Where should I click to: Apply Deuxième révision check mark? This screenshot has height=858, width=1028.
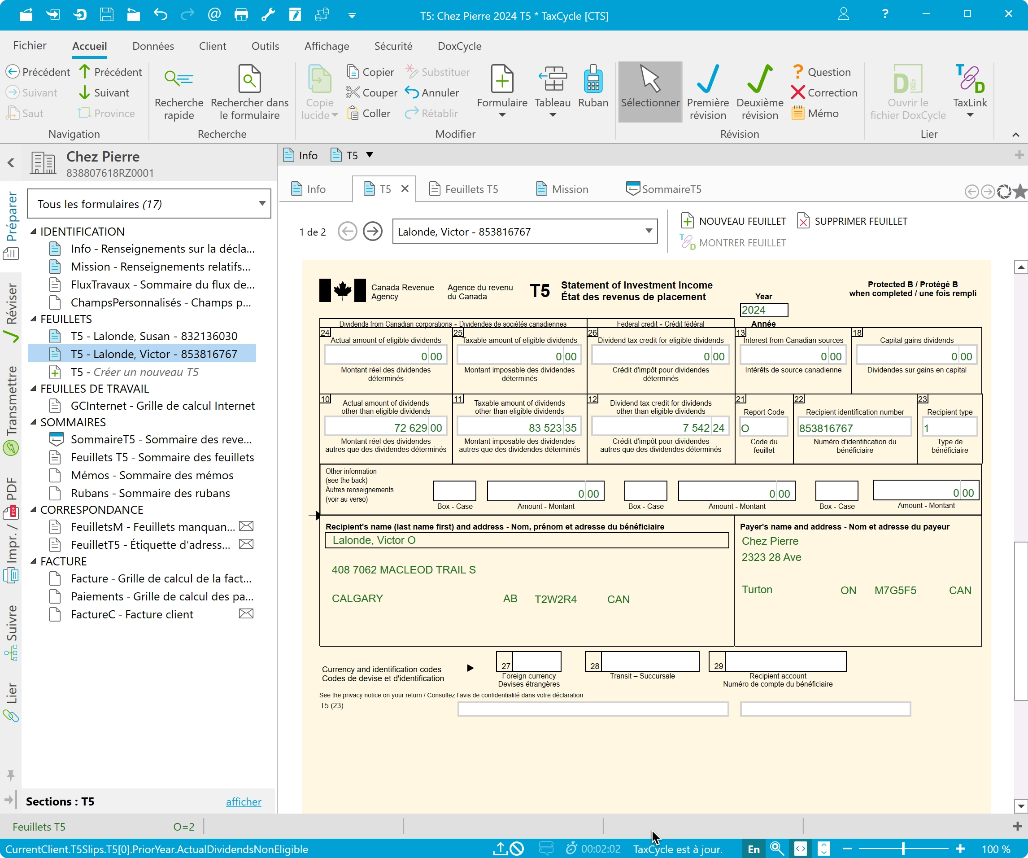click(760, 92)
